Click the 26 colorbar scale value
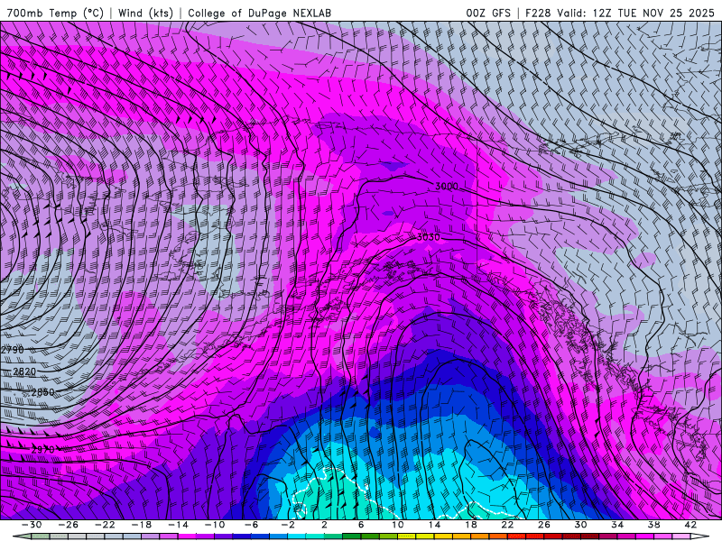The width and height of the screenshot is (722, 541). pos(544,525)
